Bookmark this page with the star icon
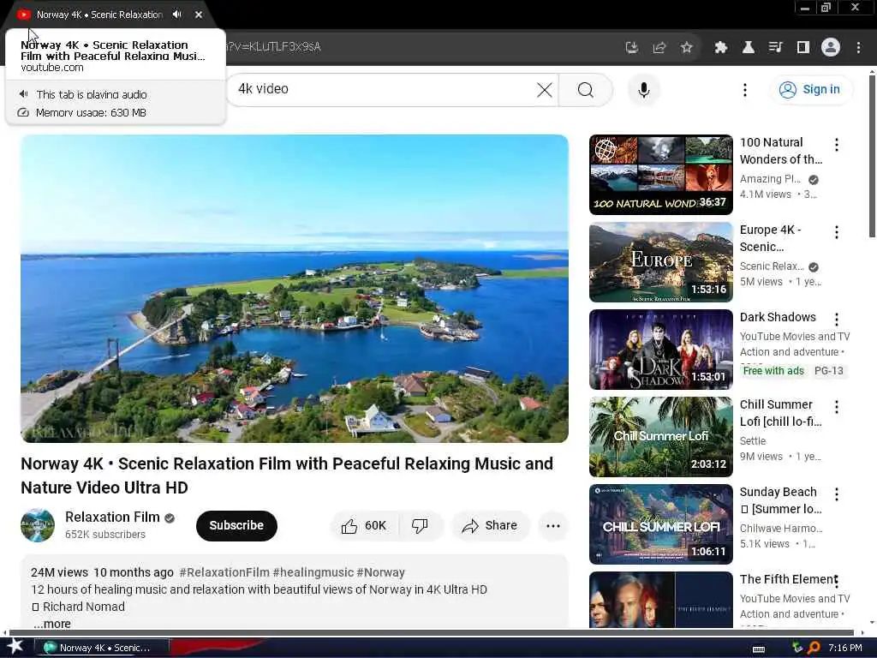Viewport: 877px width, 658px height. click(687, 48)
